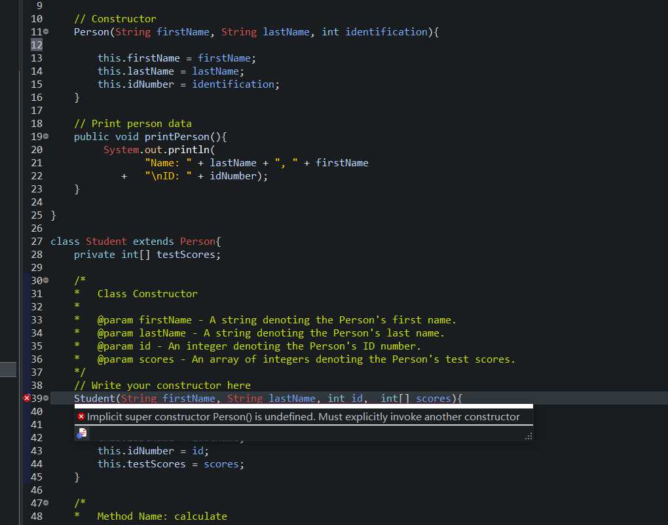Click 'println' on line 20
The image size is (668, 525).
(189, 150)
